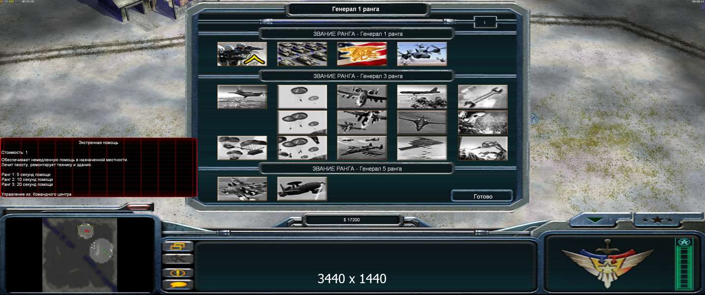The width and height of the screenshot is (705, 295).
Task: Select the three-plane A-10 formation icon
Action: [362, 148]
